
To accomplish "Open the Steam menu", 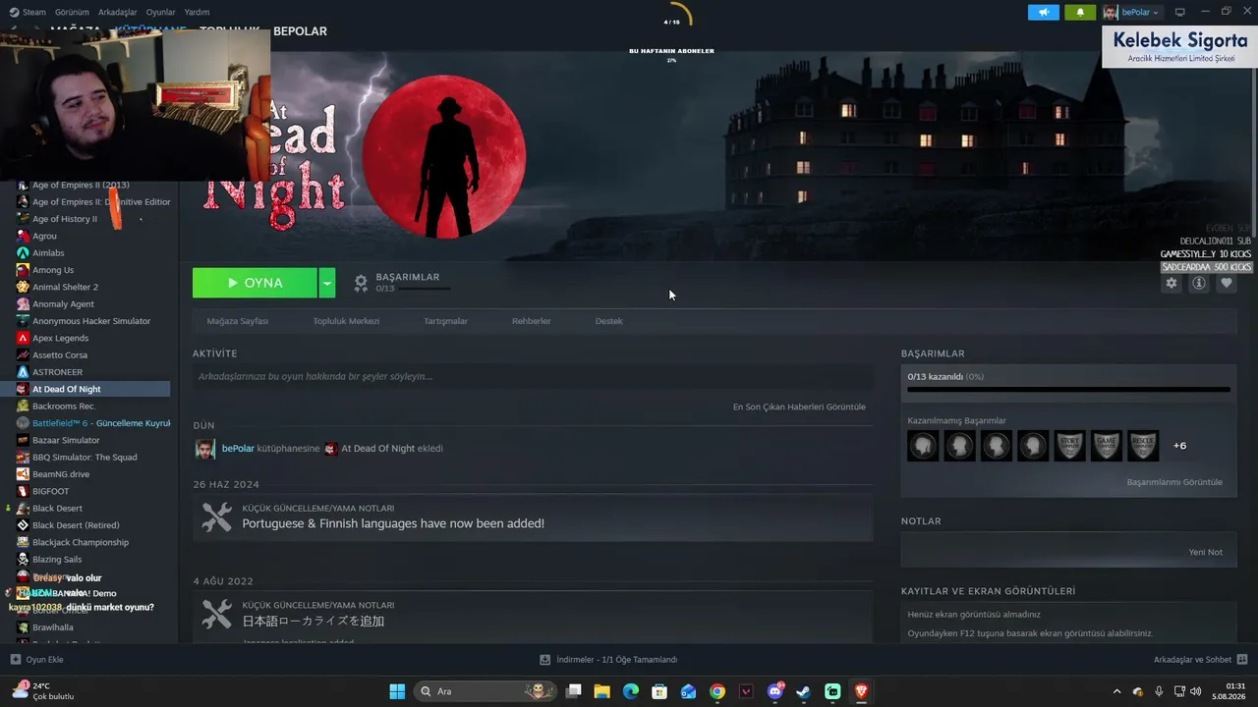I will tap(27, 12).
